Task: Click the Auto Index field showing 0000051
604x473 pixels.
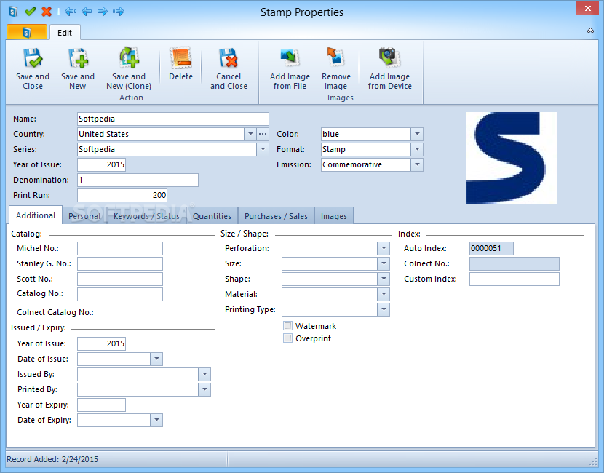Action: click(491, 248)
